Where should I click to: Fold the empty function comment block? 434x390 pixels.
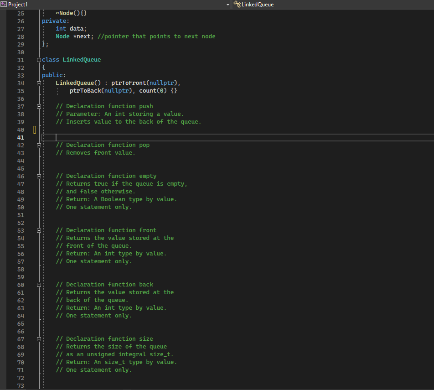coord(39,176)
